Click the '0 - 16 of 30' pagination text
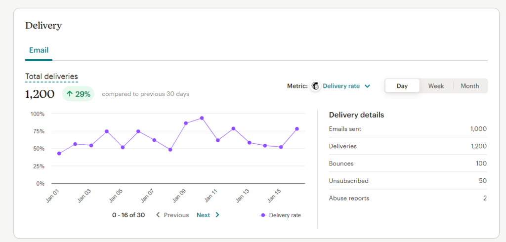Screen dimensions: 506x242 click(x=128, y=215)
